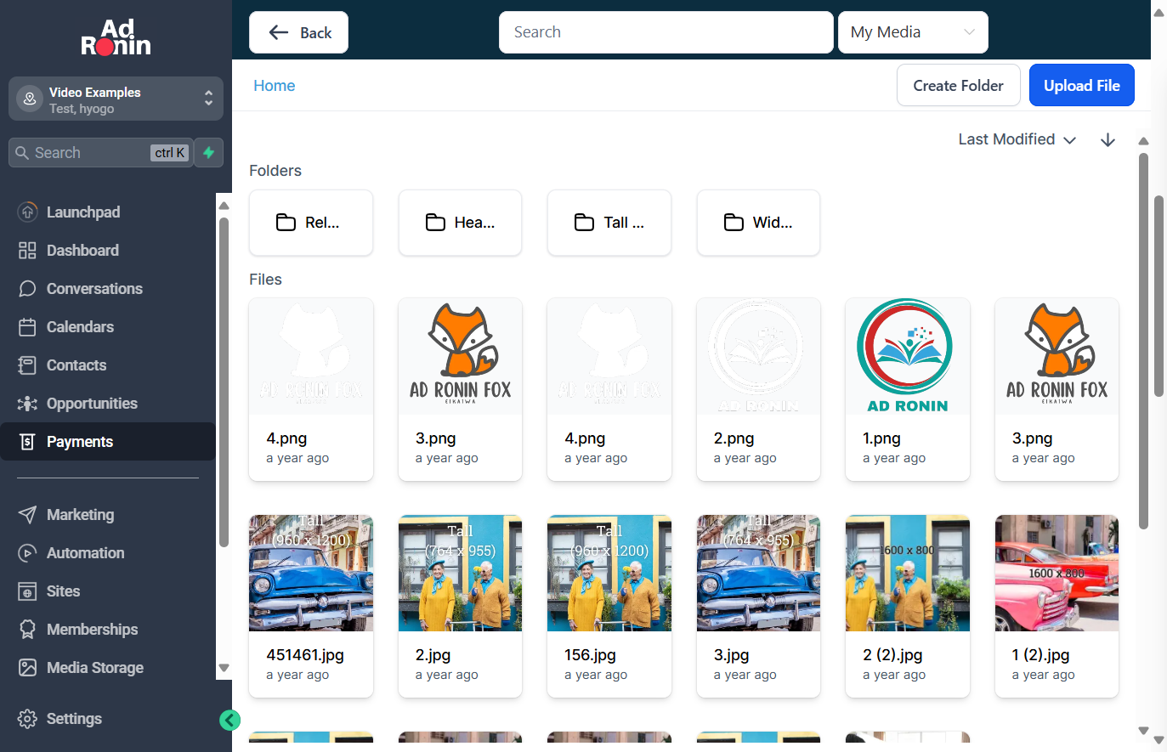
Task: Select Memberships from the sidebar
Action: click(108, 629)
